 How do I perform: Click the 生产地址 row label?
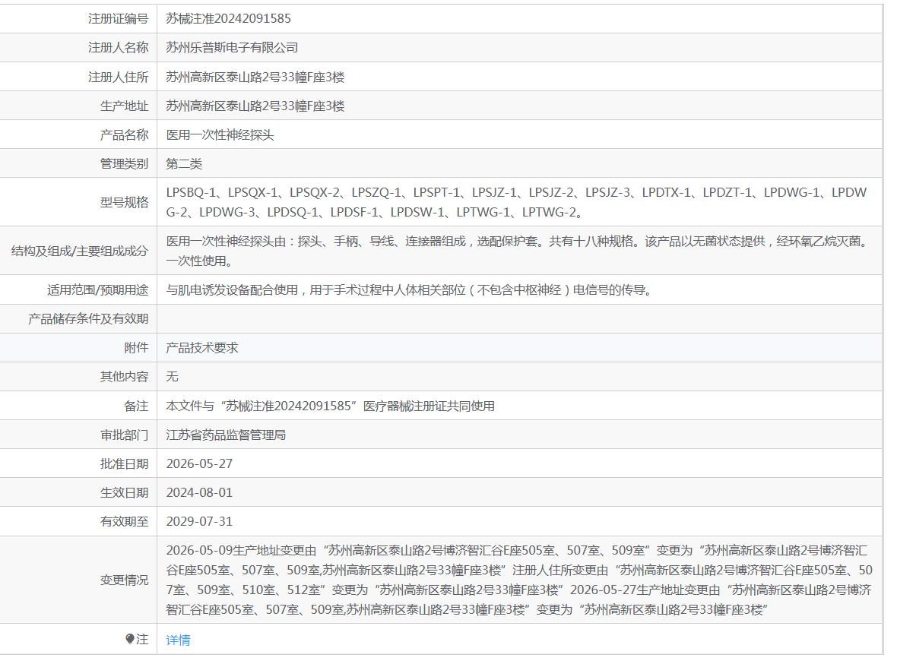coord(124,106)
